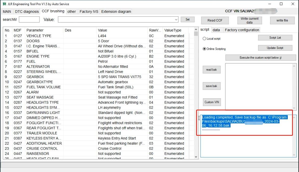Click inside the custom script text area

[x=259, y=87]
